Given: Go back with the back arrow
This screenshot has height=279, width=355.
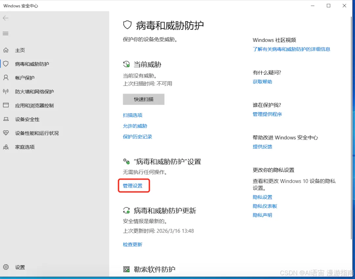Looking at the screenshot, I should click(x=6, y=18).
